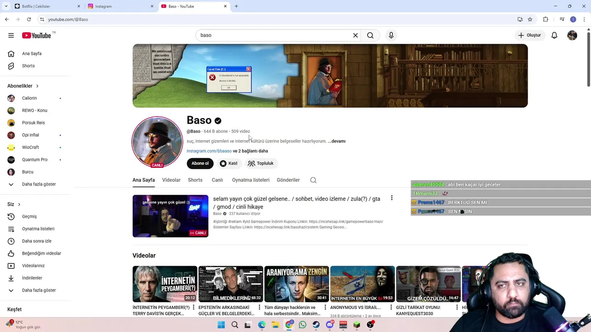Screen dimensions: 591x332
Task: Switch to the Videolar tab
Action: tap(171, 180)
